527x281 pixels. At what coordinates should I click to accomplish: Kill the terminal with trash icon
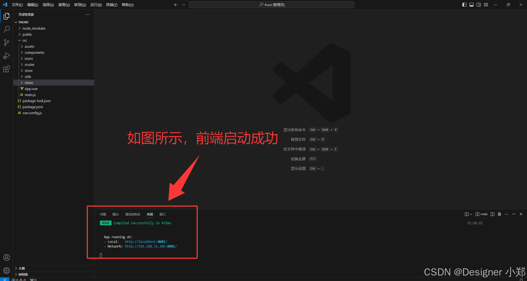[499, 214]
